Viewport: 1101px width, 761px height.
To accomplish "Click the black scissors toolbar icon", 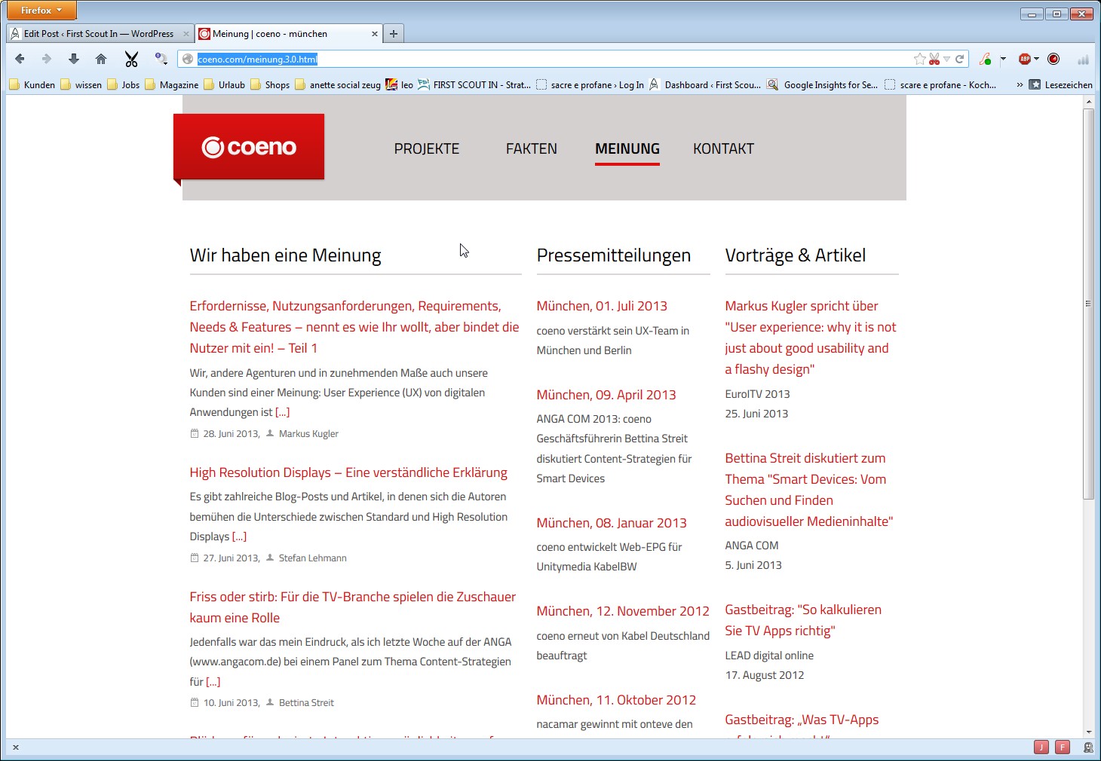I will click(x=131, y=60).
